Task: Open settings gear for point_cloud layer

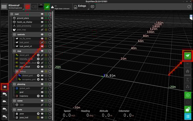Action: tap(38, 67)
